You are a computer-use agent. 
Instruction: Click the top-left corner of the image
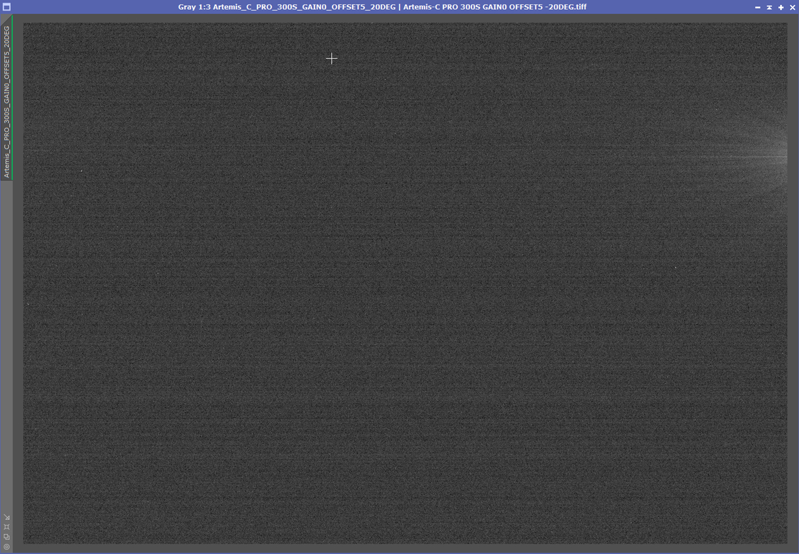[x=24, y=24]
